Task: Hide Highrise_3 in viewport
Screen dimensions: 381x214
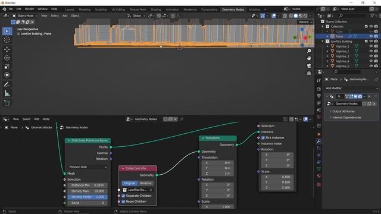Action: point(371,56)
